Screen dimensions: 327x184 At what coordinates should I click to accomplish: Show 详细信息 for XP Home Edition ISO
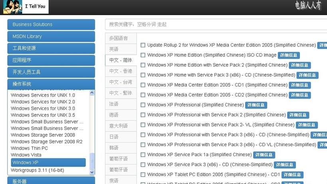click(x=289, y=55)
